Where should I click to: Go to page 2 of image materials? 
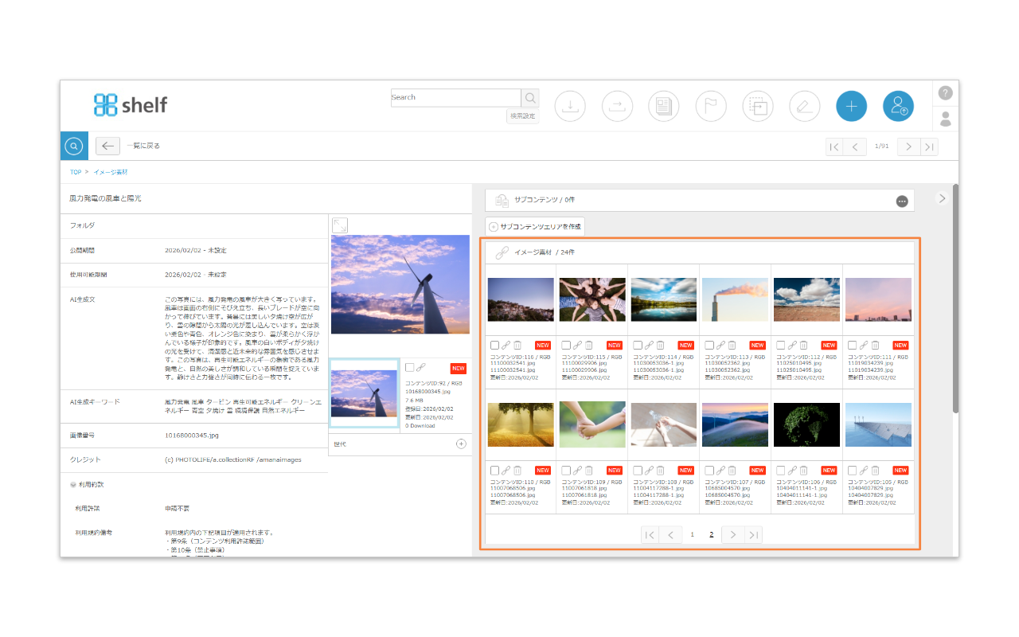pyautogui.click(x=712, y=534)
